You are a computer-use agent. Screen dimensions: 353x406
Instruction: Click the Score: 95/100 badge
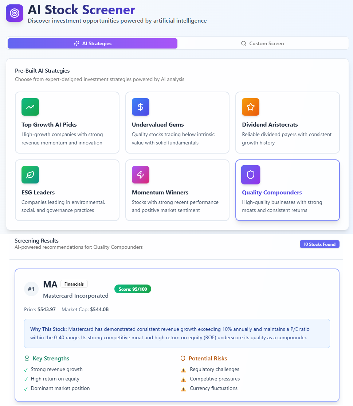coord(133,289)
